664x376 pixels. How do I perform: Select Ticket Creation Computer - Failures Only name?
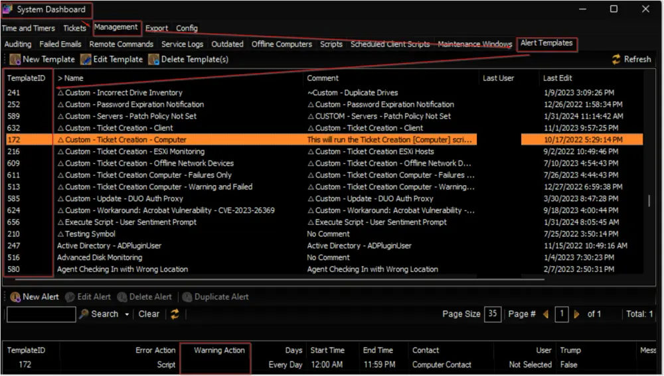coord(144,175)
